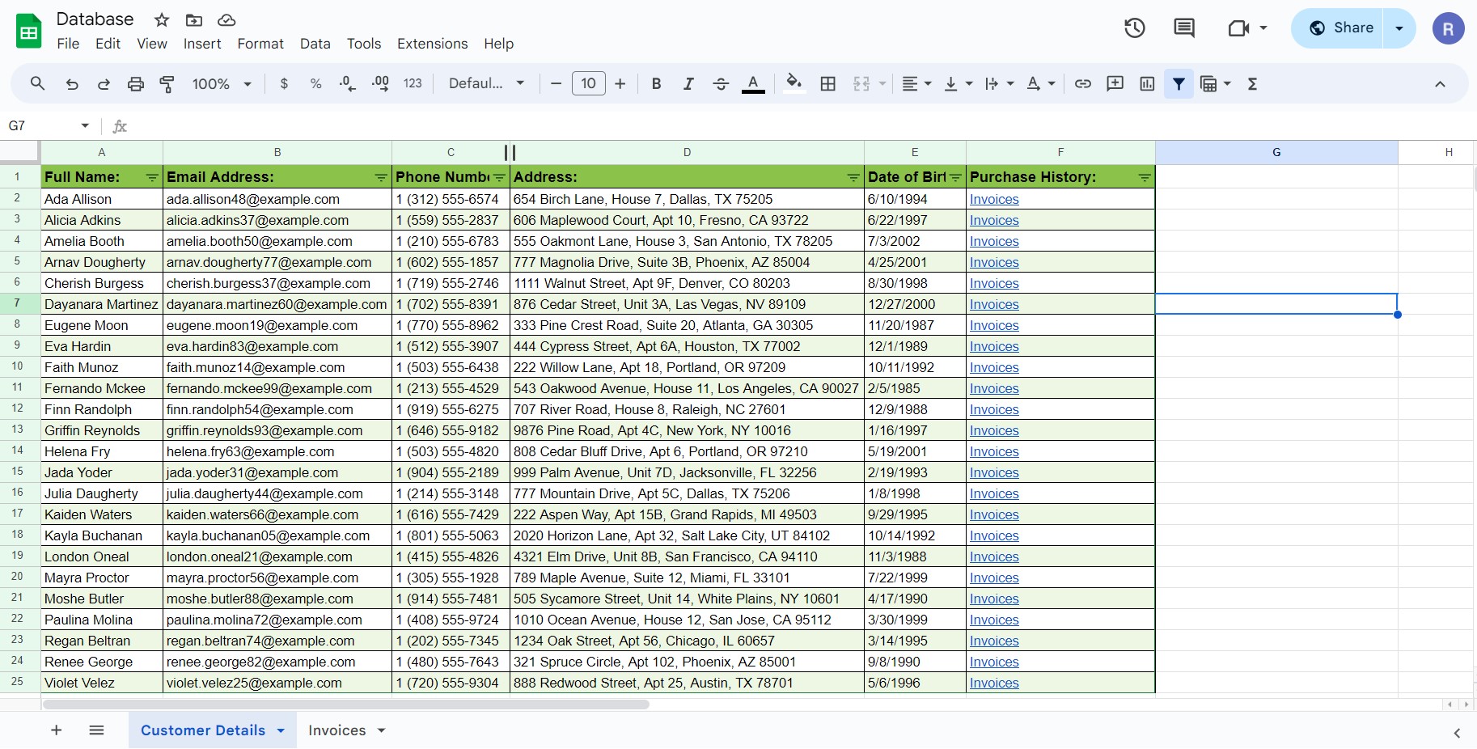Viewport: 1477px width, 749px height.
Task: Open the zoom level dropdown
Action: 222,83
